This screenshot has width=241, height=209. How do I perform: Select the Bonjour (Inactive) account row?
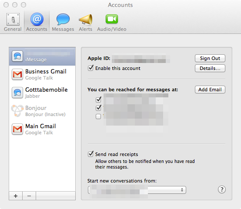coord(42,111)
